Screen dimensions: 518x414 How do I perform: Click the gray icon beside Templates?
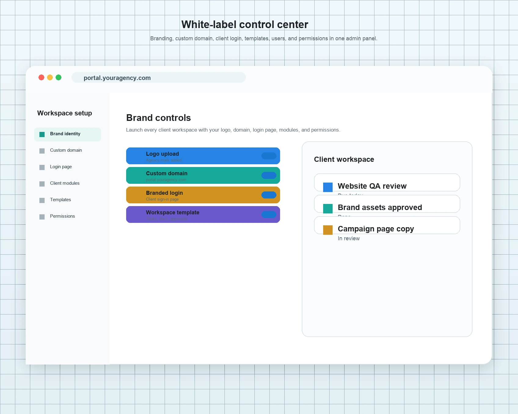(x=42, y=200)
